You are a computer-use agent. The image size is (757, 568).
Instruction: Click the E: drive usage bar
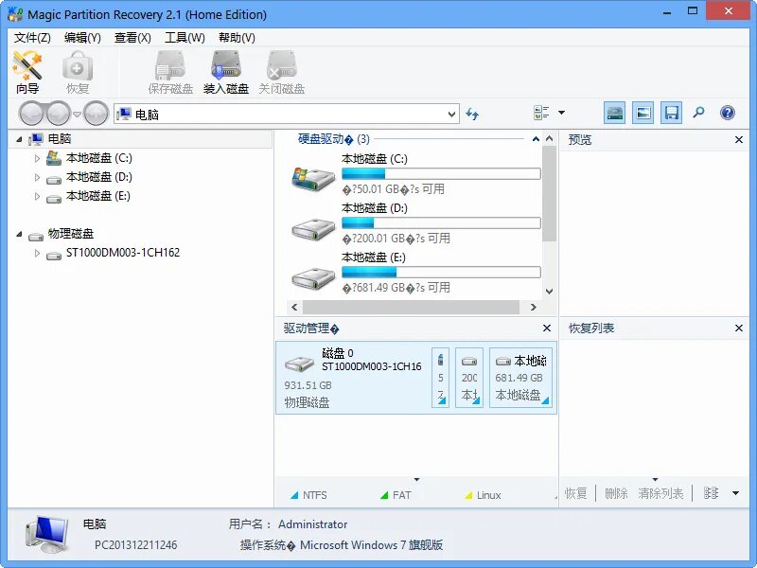[441, 273]
